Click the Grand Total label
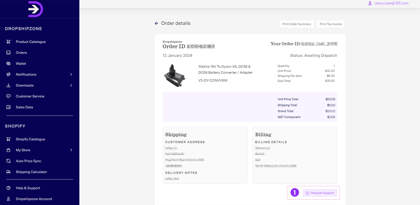The height and width of the screenshot is (205, 420). (286, 111)
